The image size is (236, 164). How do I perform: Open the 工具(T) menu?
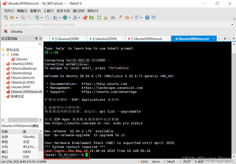pos(49,11)
